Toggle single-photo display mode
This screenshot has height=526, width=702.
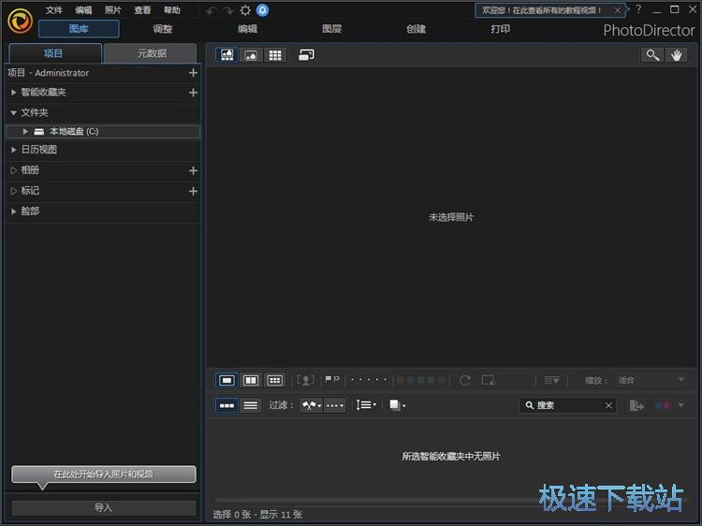tap(227, 380)
